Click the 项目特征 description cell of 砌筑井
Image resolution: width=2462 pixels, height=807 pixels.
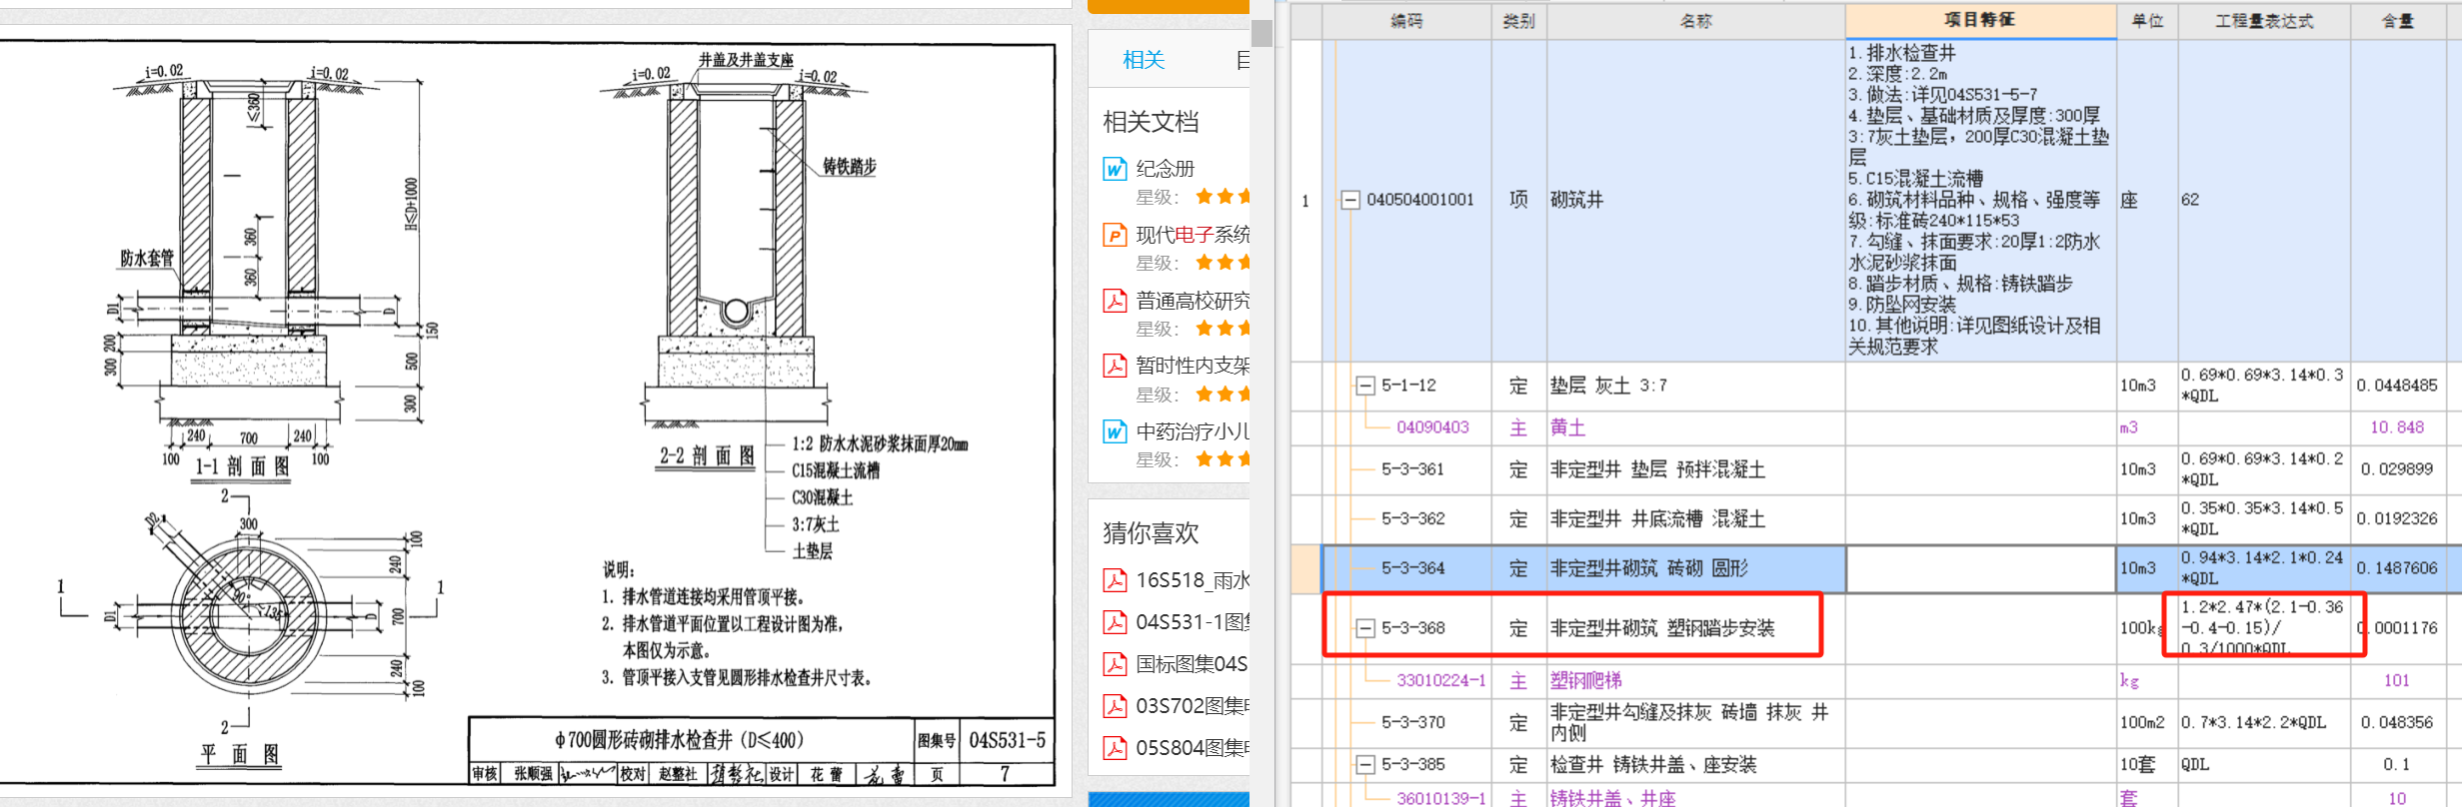pos(1980,200)
